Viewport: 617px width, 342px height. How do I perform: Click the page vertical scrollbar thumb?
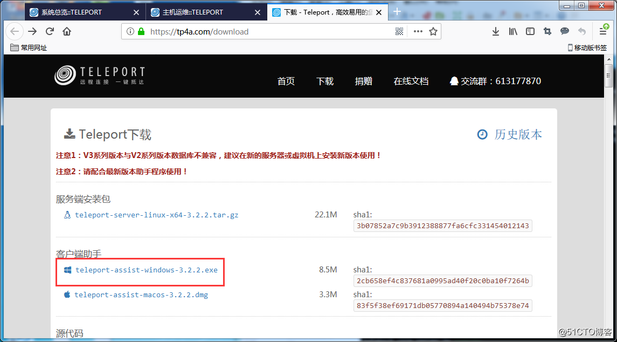point(609,76)
